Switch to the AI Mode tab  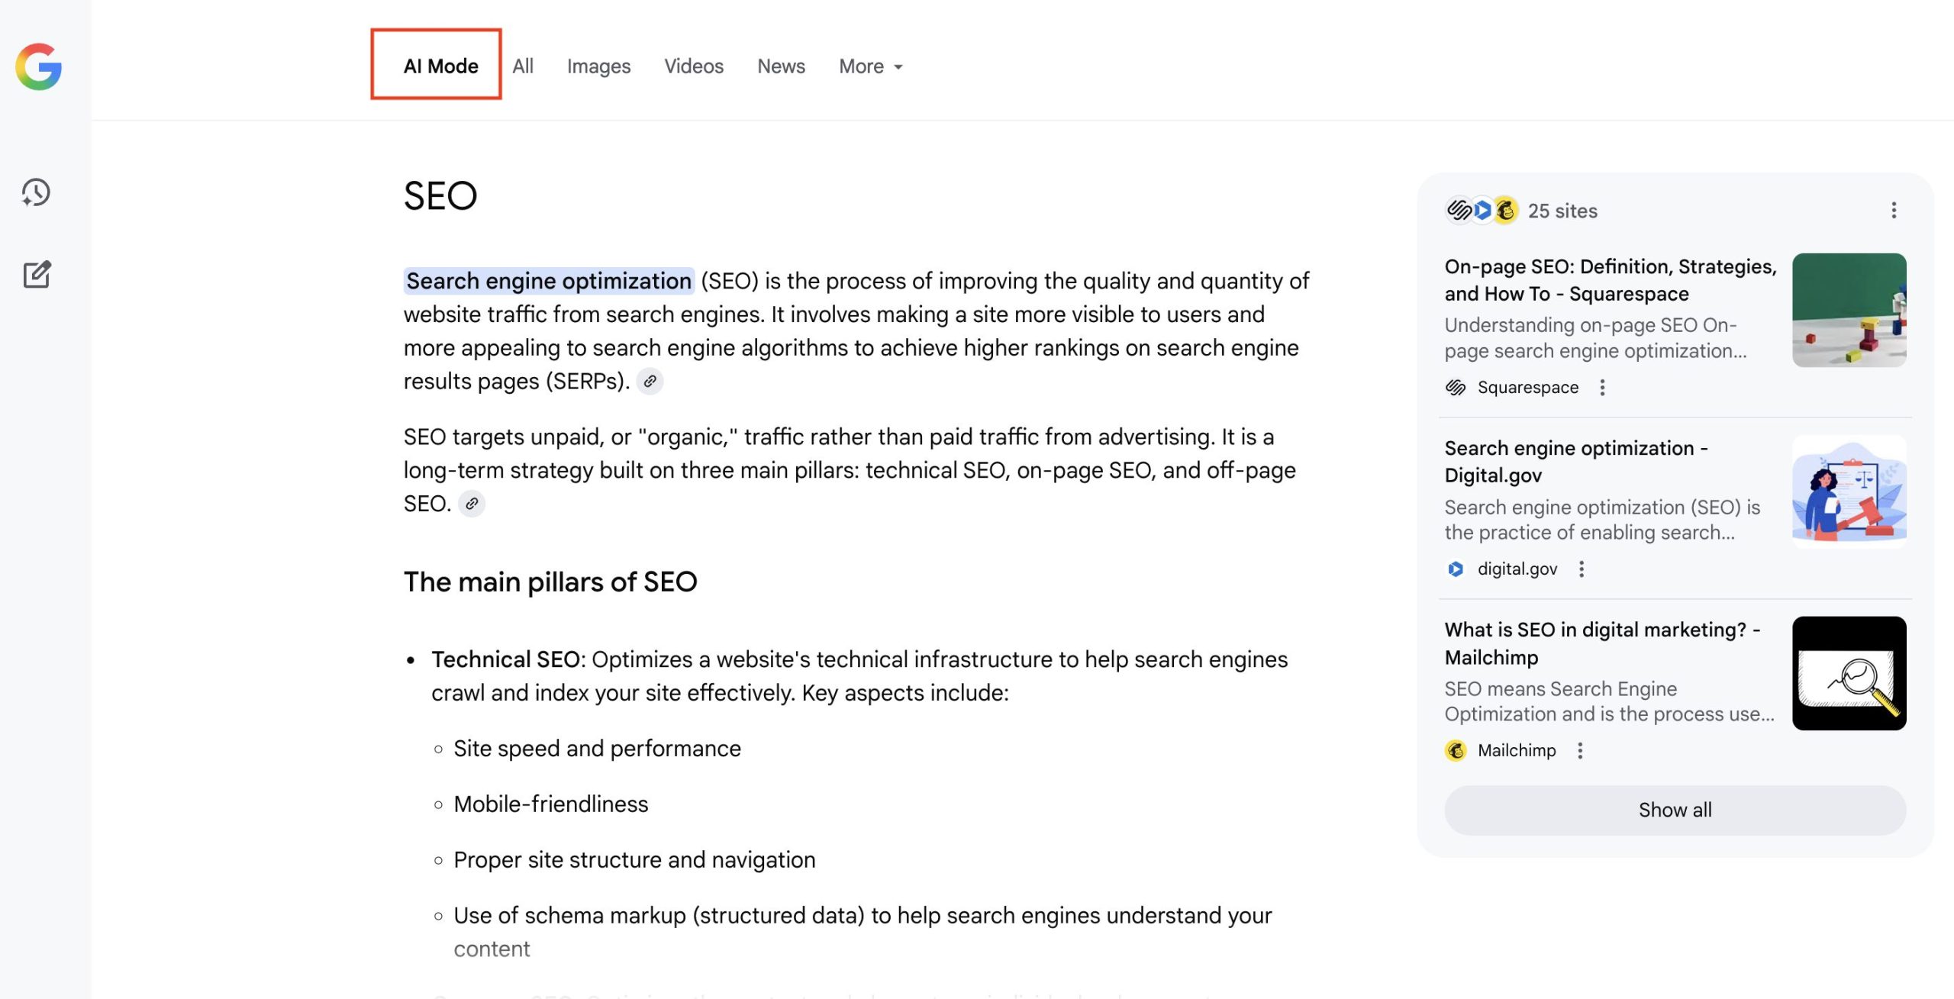tap(440, 66)
